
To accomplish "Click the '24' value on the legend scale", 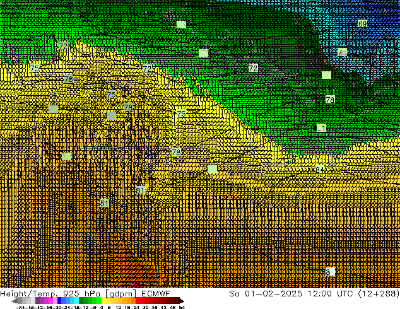I will click(136, 307).
